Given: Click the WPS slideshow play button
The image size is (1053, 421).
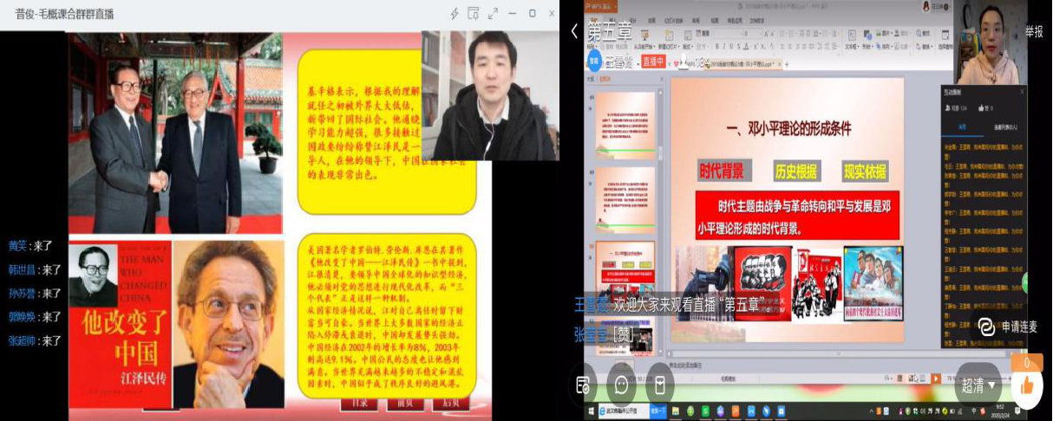Looking at the screenshot, I should 936,379.
